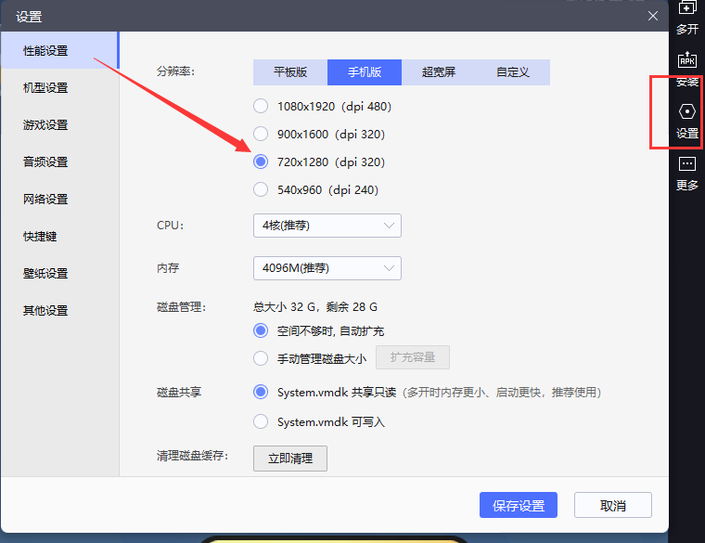Select System.vmdk 可写入 option

(261, 421)
